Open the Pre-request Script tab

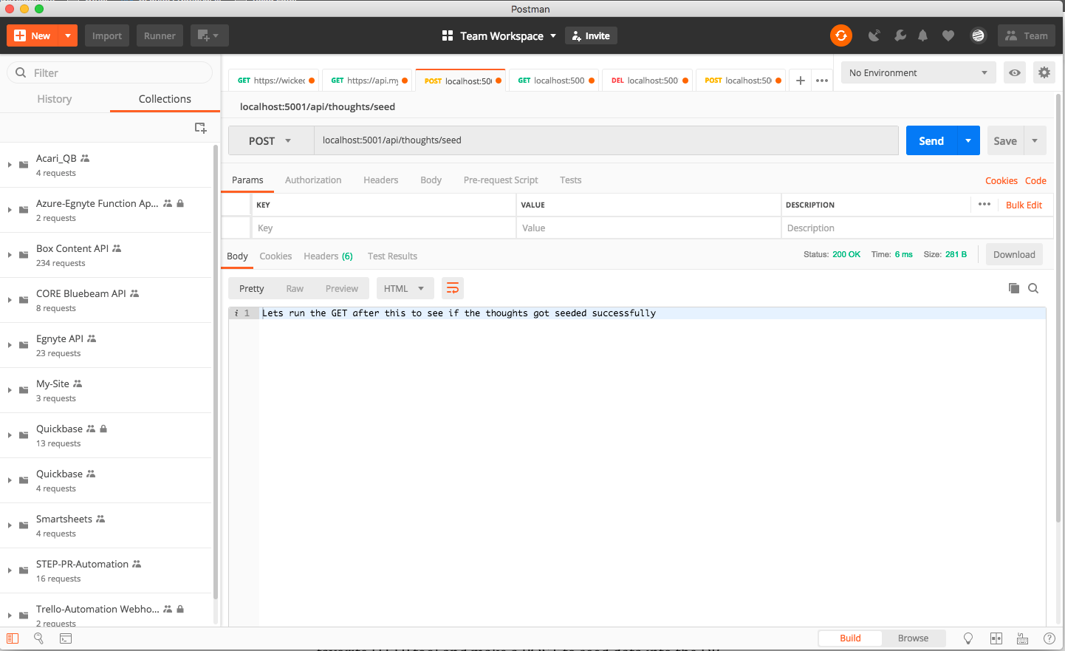pos(501,180)
